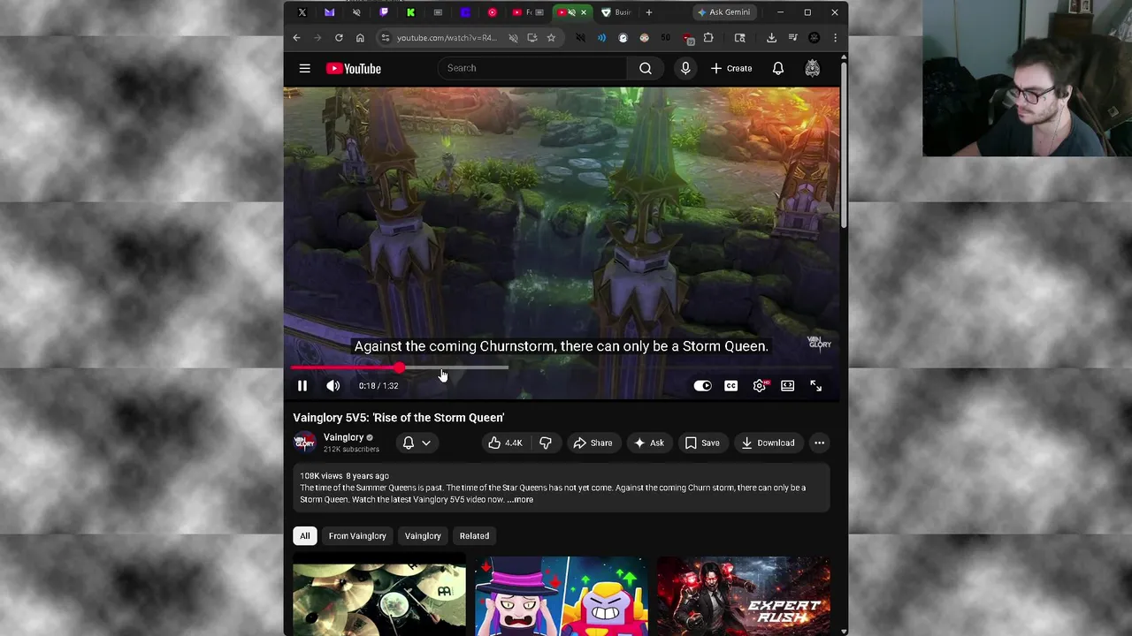Viewport: 1132px width, 636px height.
Task: Bookmark this page with the star
Action: pos(551,38)
